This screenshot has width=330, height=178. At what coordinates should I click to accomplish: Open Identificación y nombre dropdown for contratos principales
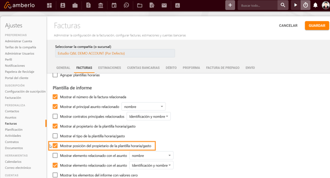[149, 117]
